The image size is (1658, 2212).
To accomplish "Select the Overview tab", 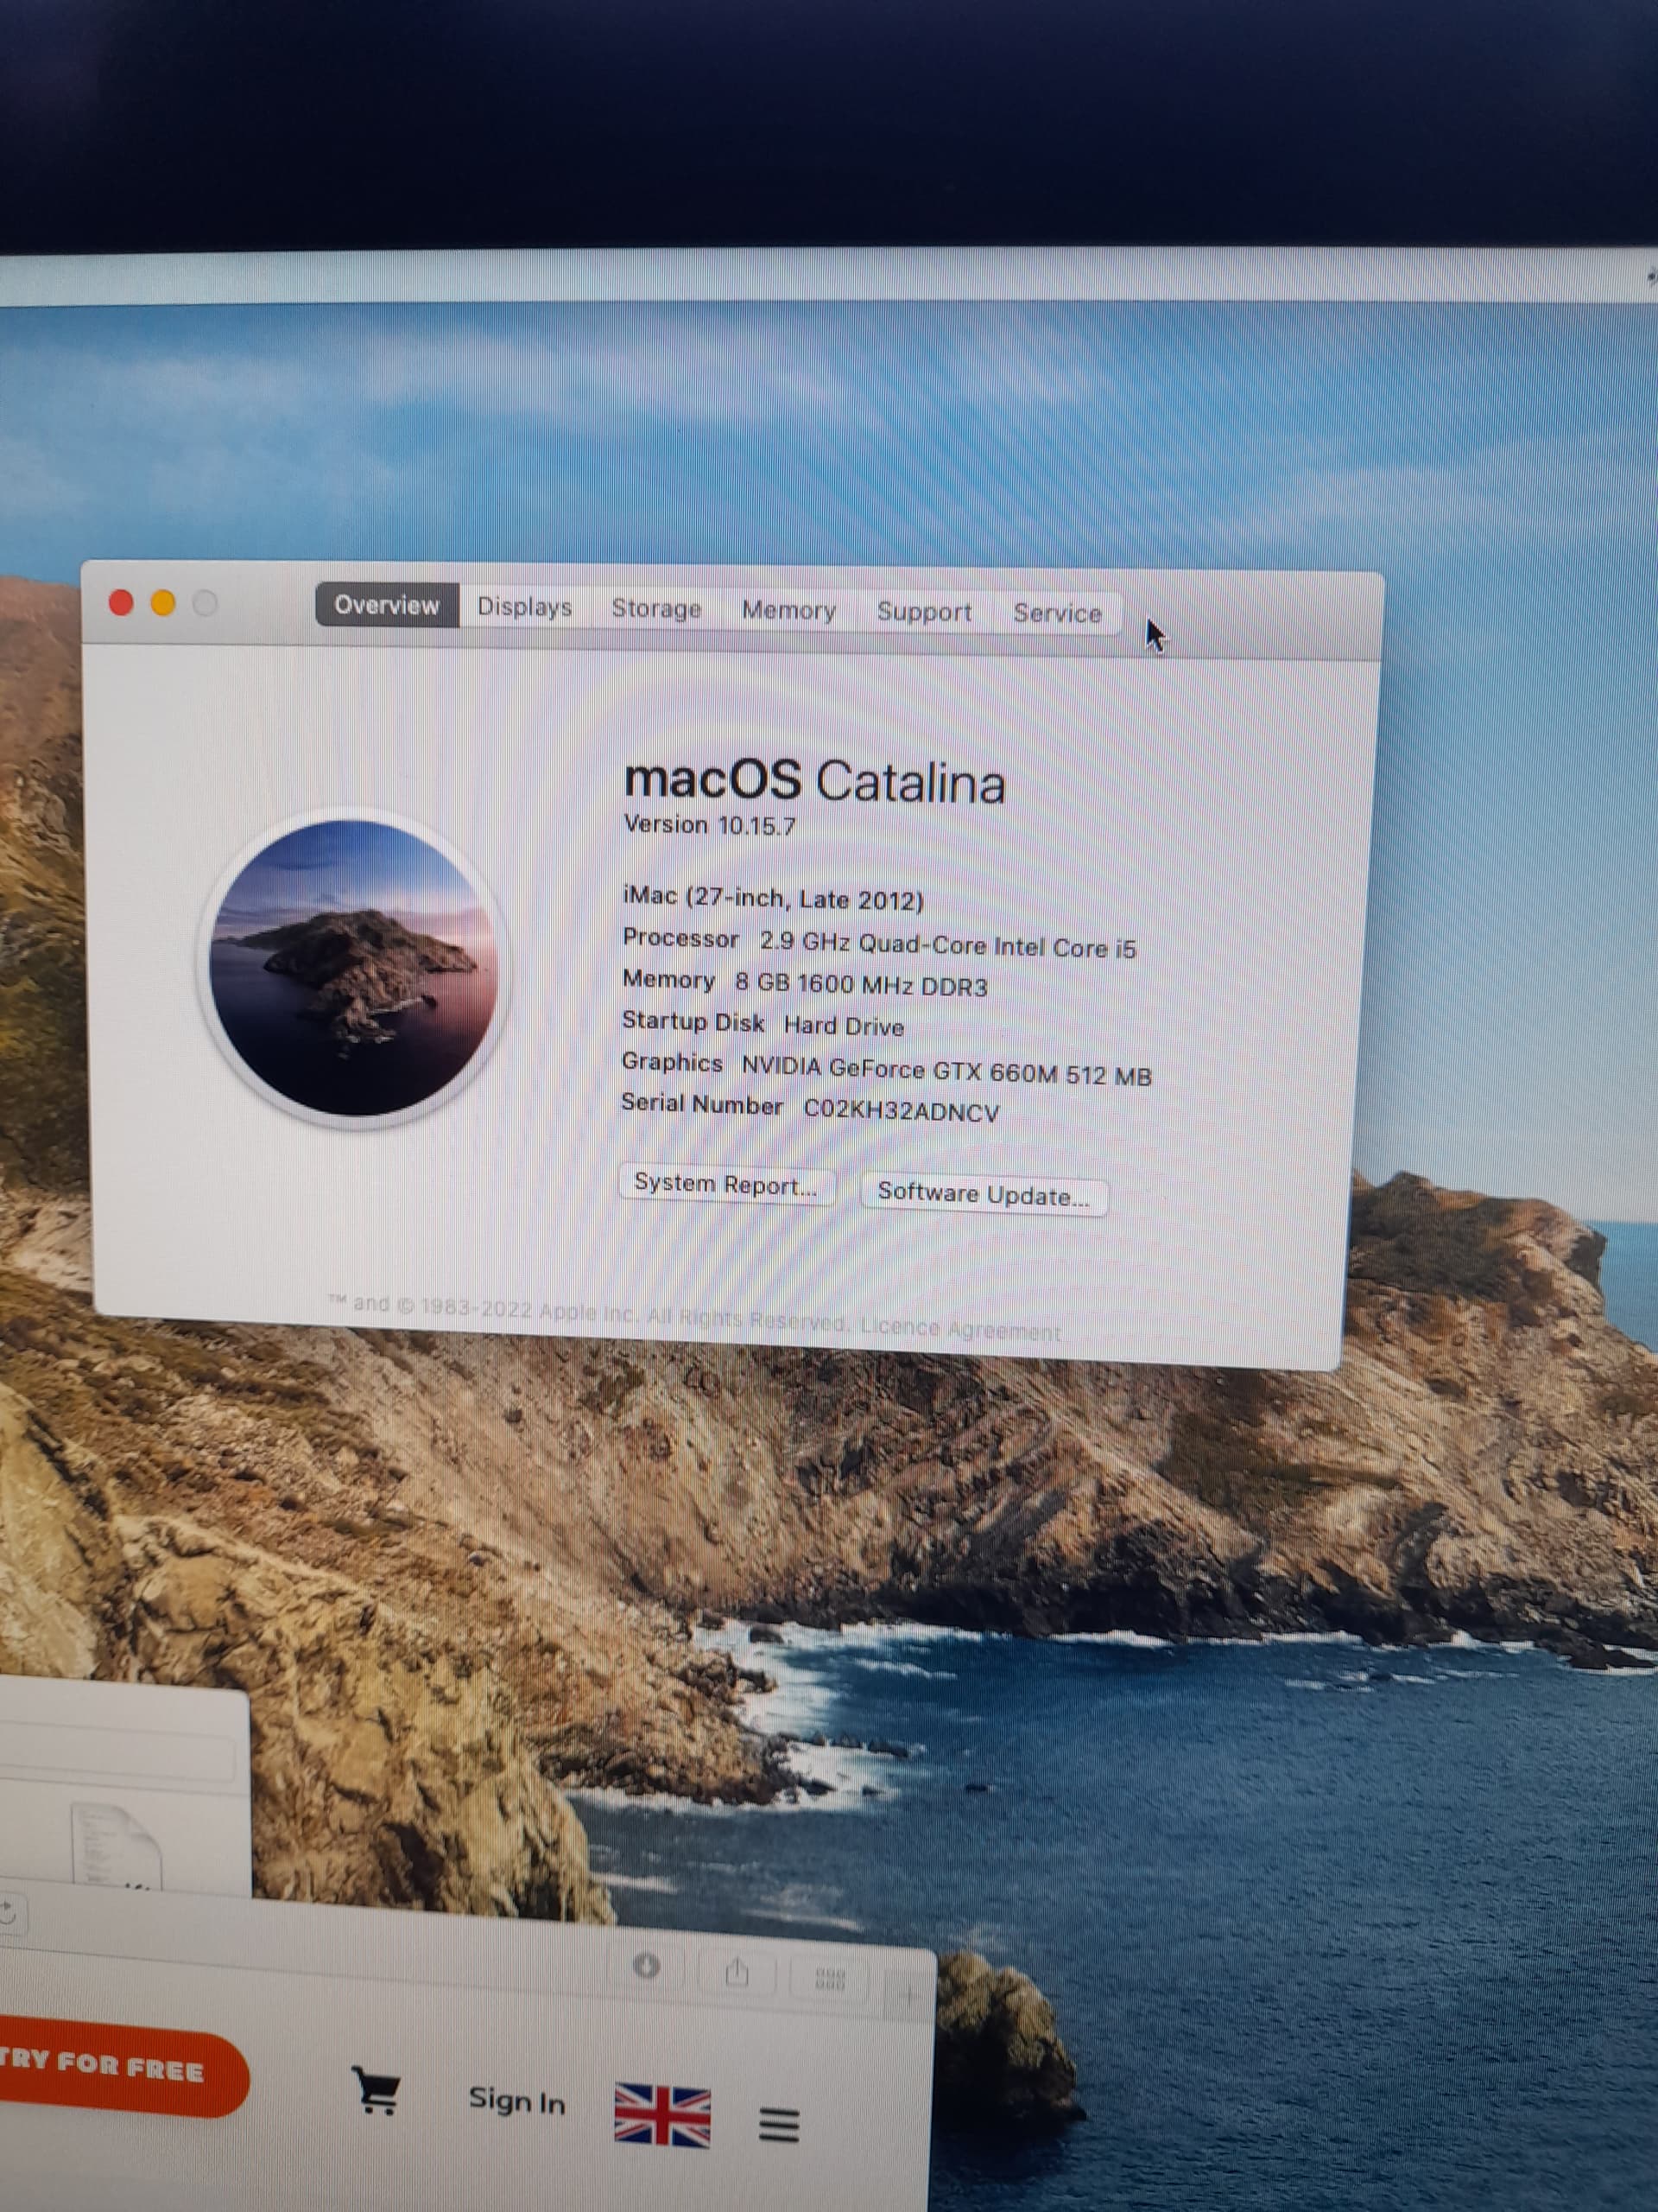I will [x=387, y=605].
